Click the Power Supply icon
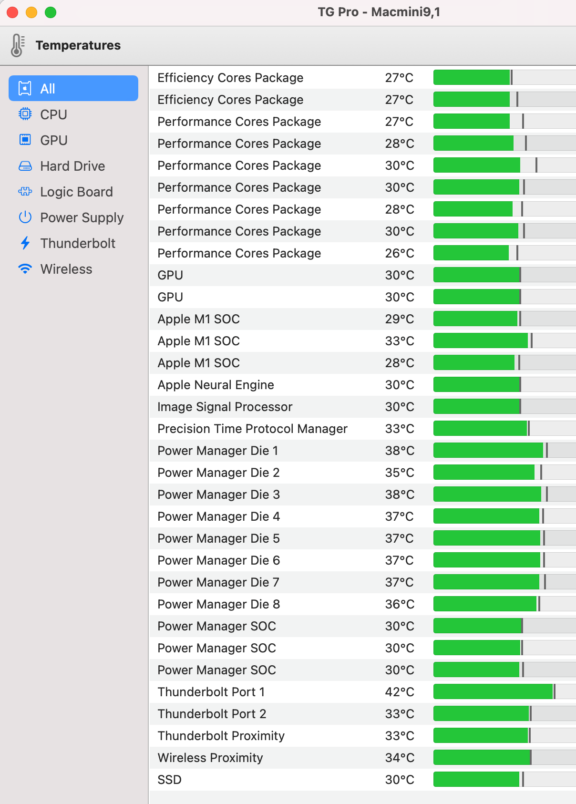This screenshot has height=804, width=576. pos(25,217)
